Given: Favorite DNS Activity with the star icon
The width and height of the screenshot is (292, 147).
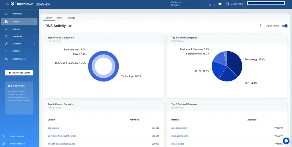Looking at the screenshot, I should click(x=70, y=26).
